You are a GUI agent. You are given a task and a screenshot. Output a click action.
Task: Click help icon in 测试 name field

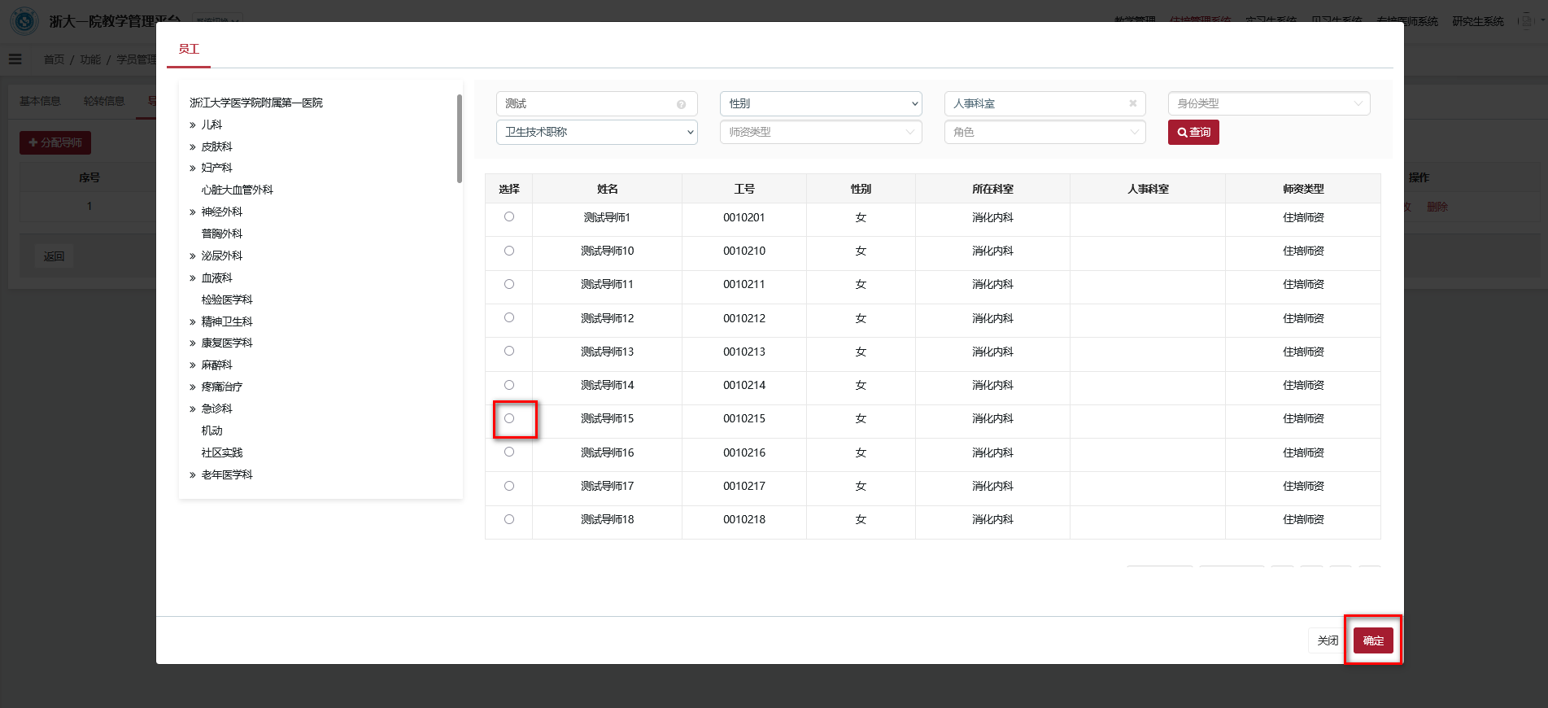[x=681, y=104]
